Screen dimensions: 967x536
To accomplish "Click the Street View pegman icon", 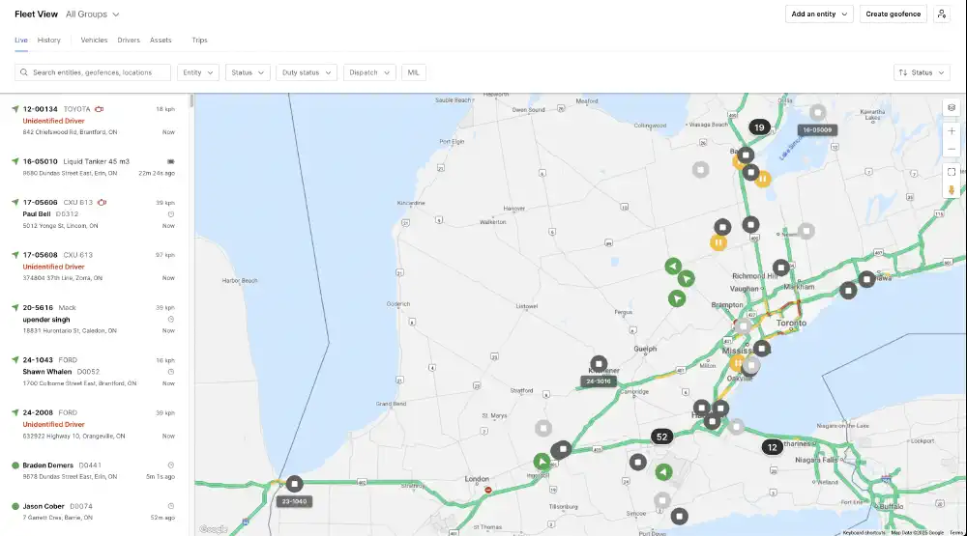I will (x=952, y=190).
